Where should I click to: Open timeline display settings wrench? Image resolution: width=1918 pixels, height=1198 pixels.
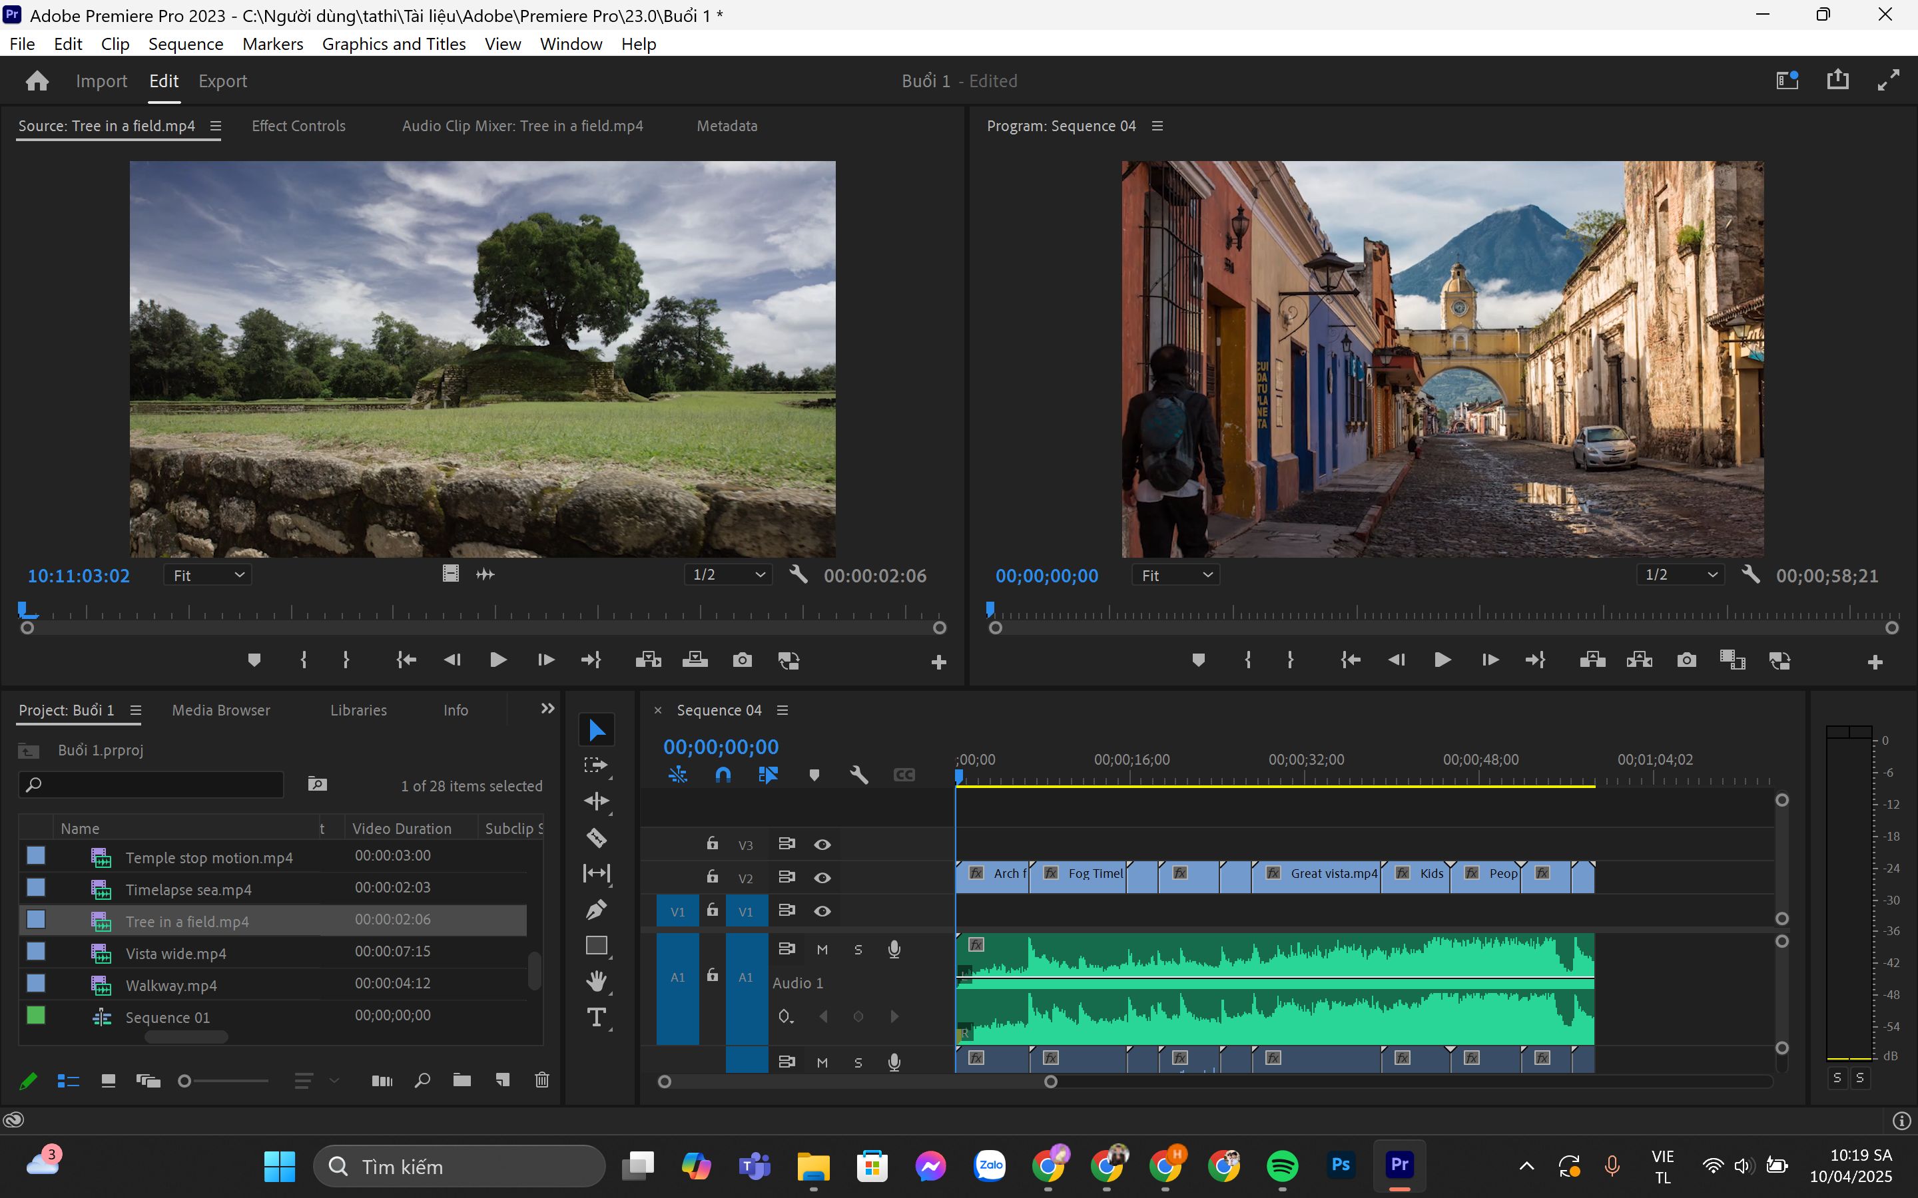[859, 775]
